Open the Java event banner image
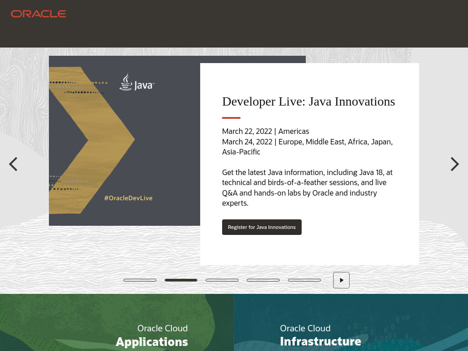 [124, 141]
